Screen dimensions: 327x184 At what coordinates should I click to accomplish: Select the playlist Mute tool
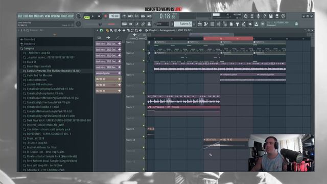[x=120, y=31]
